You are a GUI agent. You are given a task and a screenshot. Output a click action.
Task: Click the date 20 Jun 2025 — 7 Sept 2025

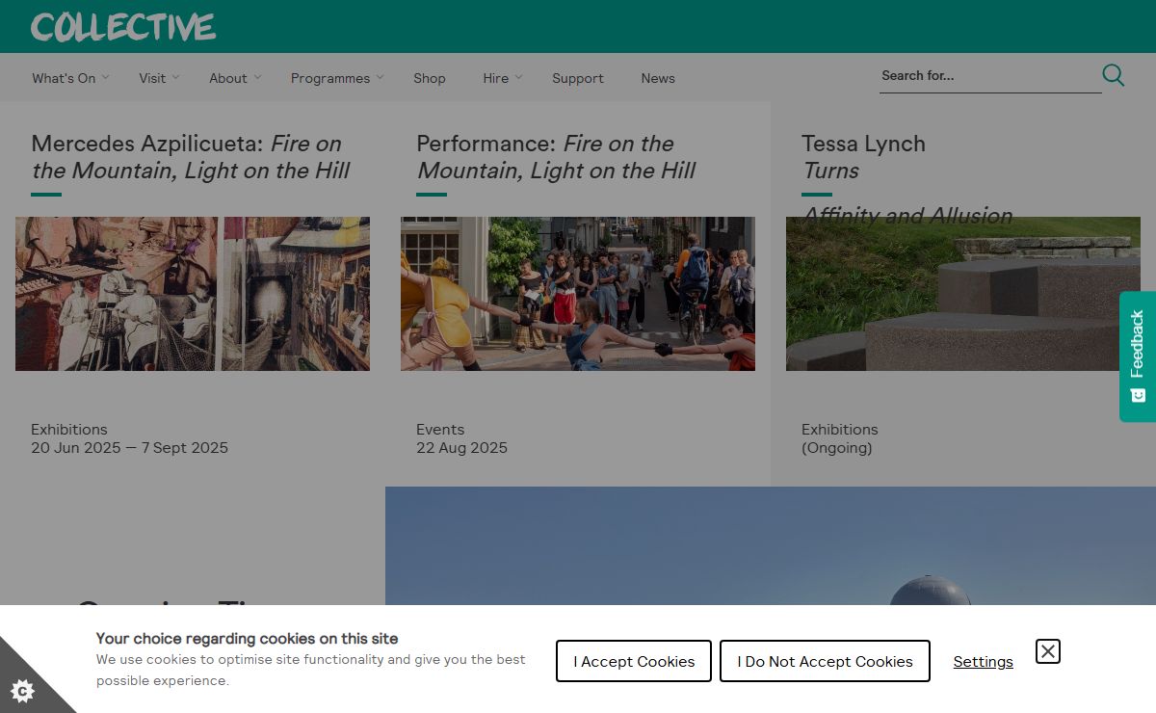click(x=129, y=448)
